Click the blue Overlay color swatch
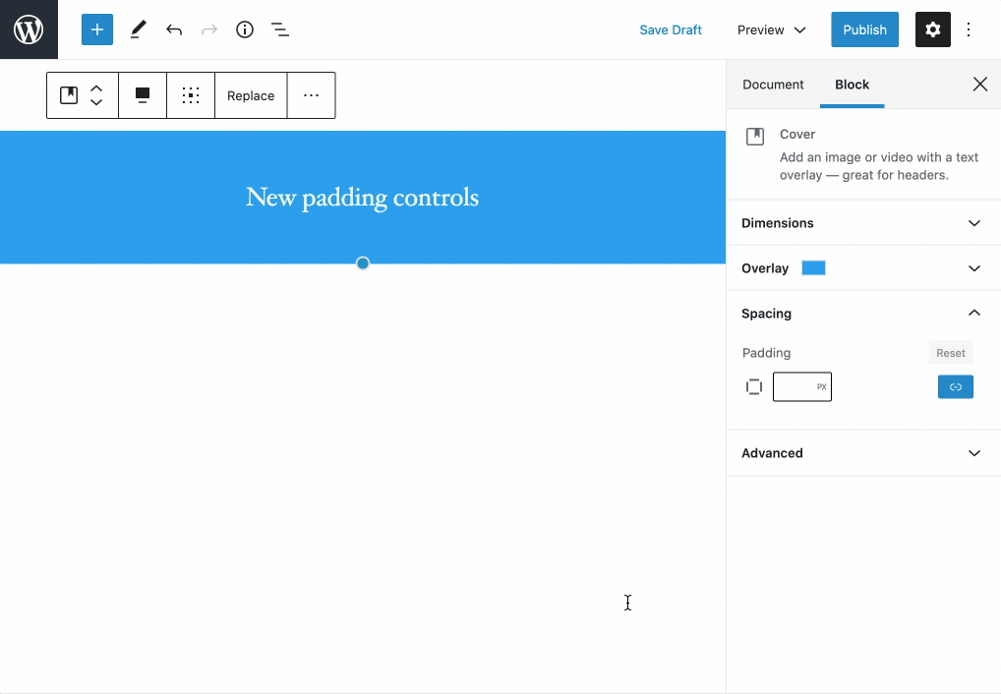 click(x=813, y=268)
